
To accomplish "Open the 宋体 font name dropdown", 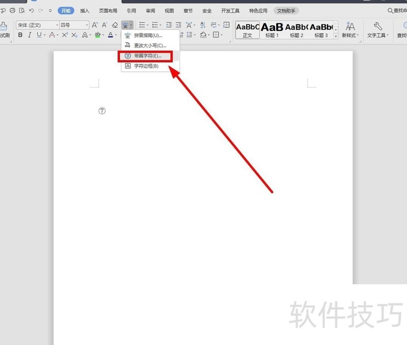I will [38, 25].
